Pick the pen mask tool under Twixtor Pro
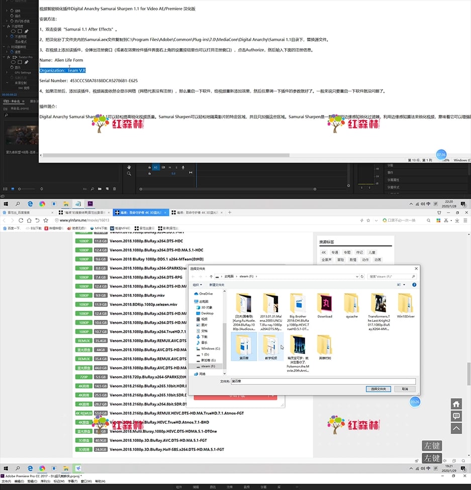The image size is (471, 490). click(x=26, y=62)
